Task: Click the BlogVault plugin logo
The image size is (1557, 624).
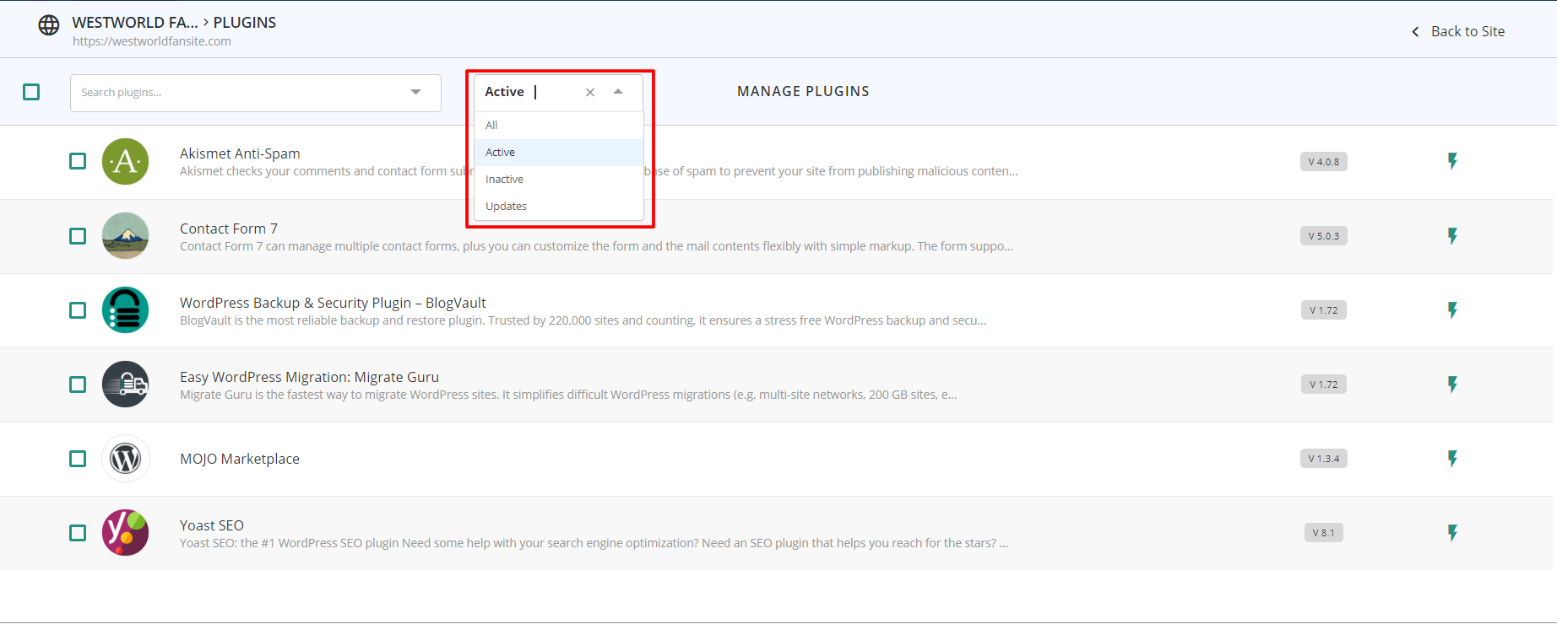Action: coord(126,309)
